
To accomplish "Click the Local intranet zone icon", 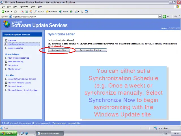I will coord(156,128).
